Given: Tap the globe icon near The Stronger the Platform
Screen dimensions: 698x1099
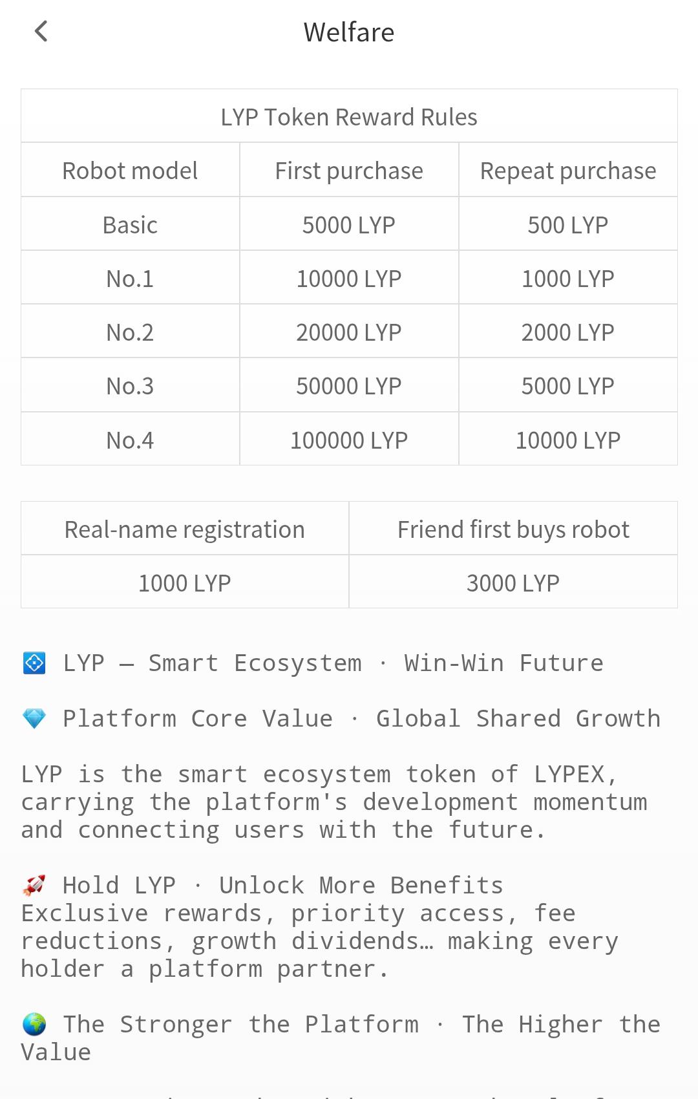Looking at the screenshot, I should click(34, 1023).
